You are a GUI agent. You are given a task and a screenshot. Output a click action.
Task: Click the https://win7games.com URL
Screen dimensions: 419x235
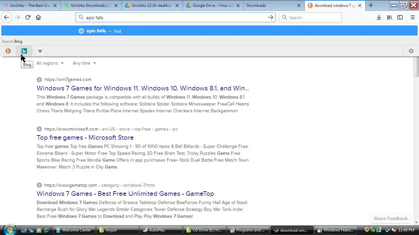click(68, 79)
